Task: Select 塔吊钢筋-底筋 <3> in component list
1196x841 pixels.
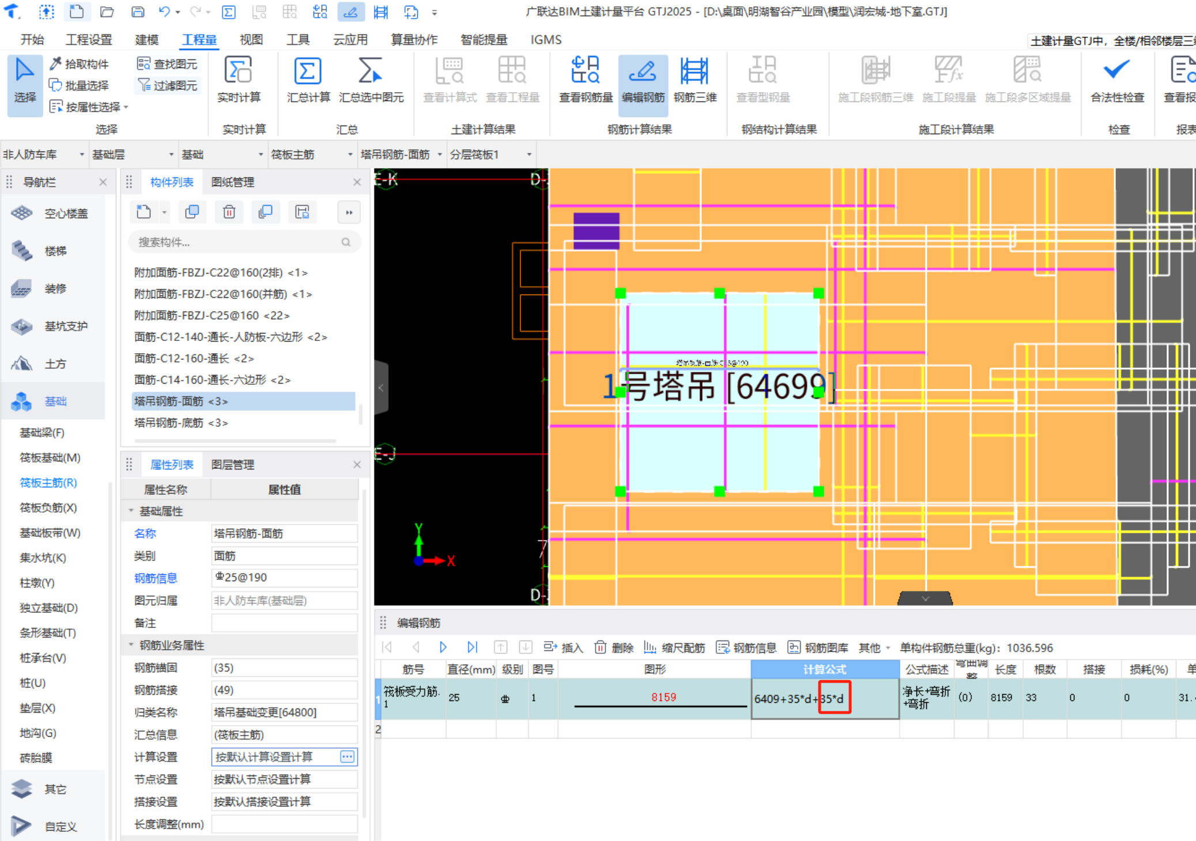Action: 243,422
